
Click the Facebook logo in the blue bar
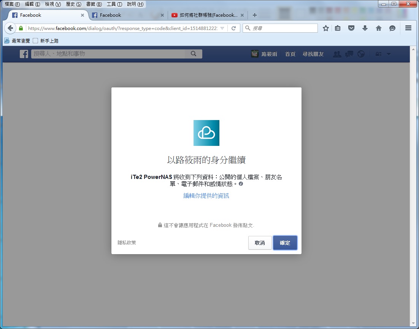(x=24, y=54)
